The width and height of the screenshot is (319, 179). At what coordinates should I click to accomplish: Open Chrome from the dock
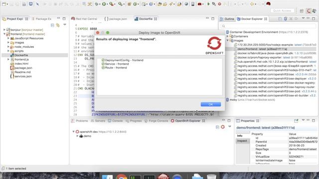pyautogui.click(x=121, y=177)
